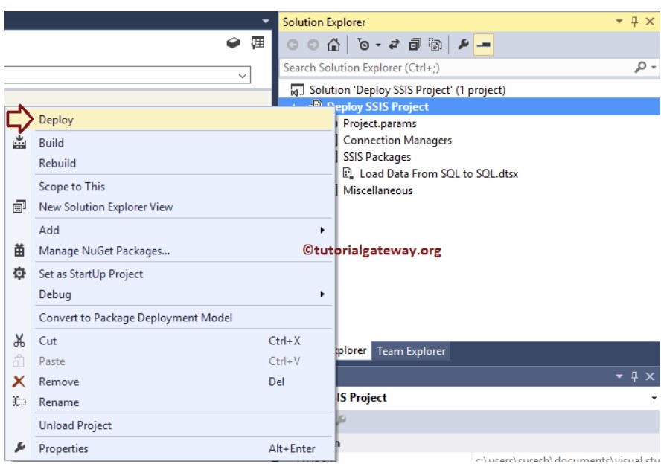Viewport: 661px width, 470px height.
Task: Click the wrench Properties icon in toolbar
Action: [463, 44]
